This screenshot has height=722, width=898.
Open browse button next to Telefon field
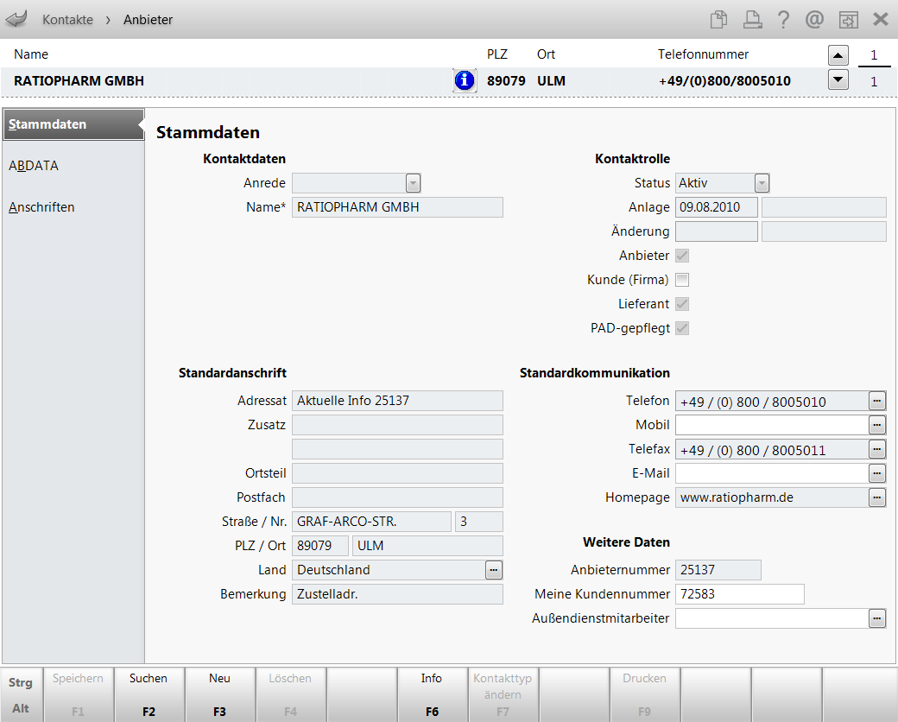click(876, 401)
